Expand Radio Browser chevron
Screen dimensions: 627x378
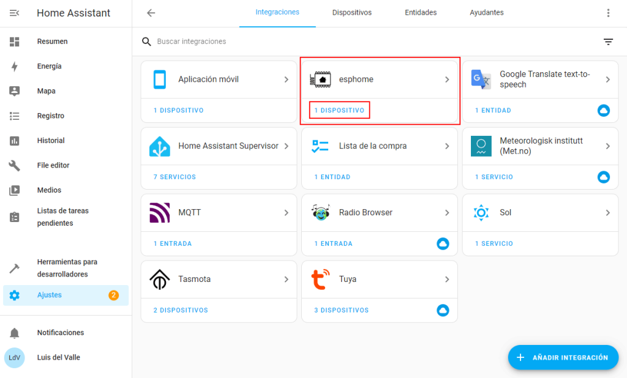tap(447, 213)
